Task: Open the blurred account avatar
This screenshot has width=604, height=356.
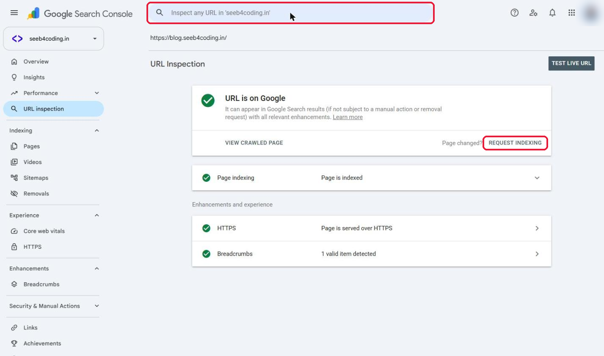Action: pyautogui.click(x=590, y=13)
